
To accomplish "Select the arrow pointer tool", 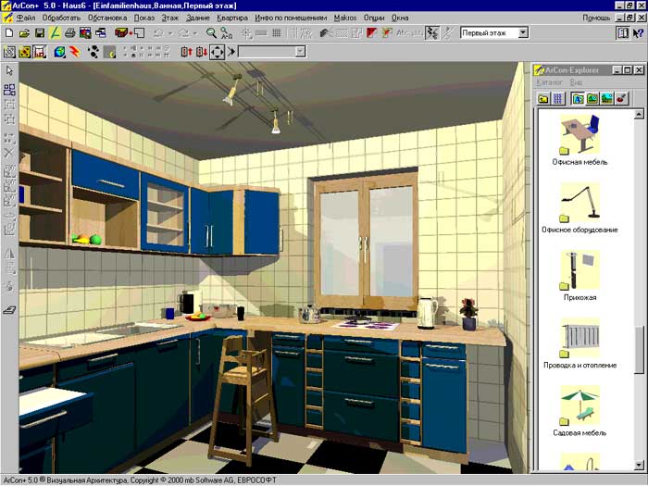I will 9,70.
